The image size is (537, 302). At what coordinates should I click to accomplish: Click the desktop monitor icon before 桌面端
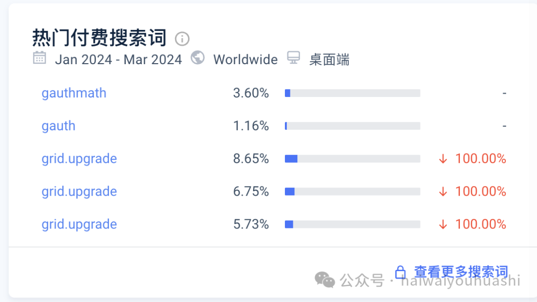[294, 58]
